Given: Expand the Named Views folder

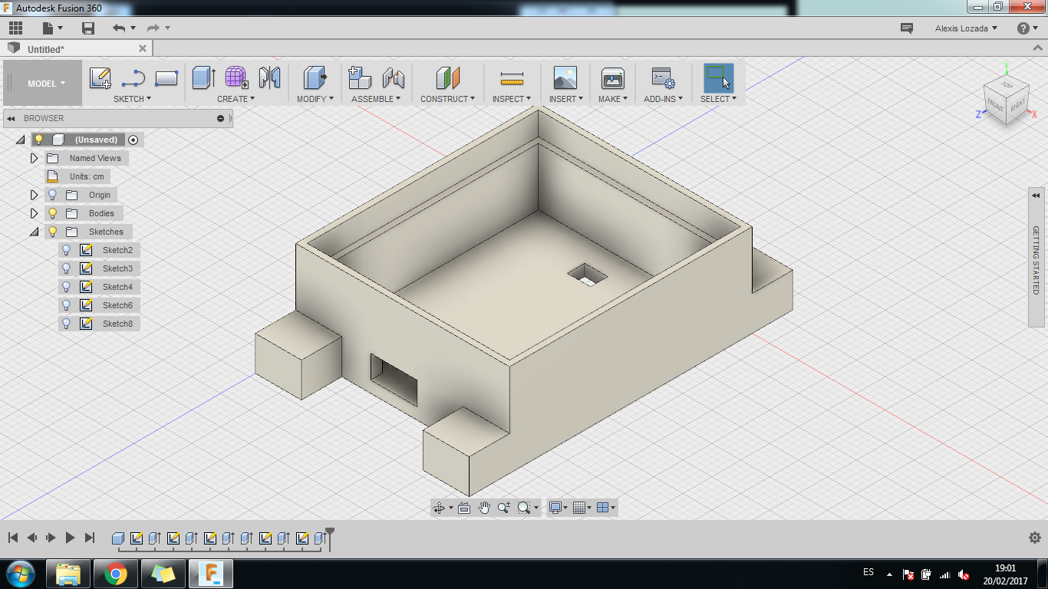Looking at the screenshot, I should click(34, 158).
